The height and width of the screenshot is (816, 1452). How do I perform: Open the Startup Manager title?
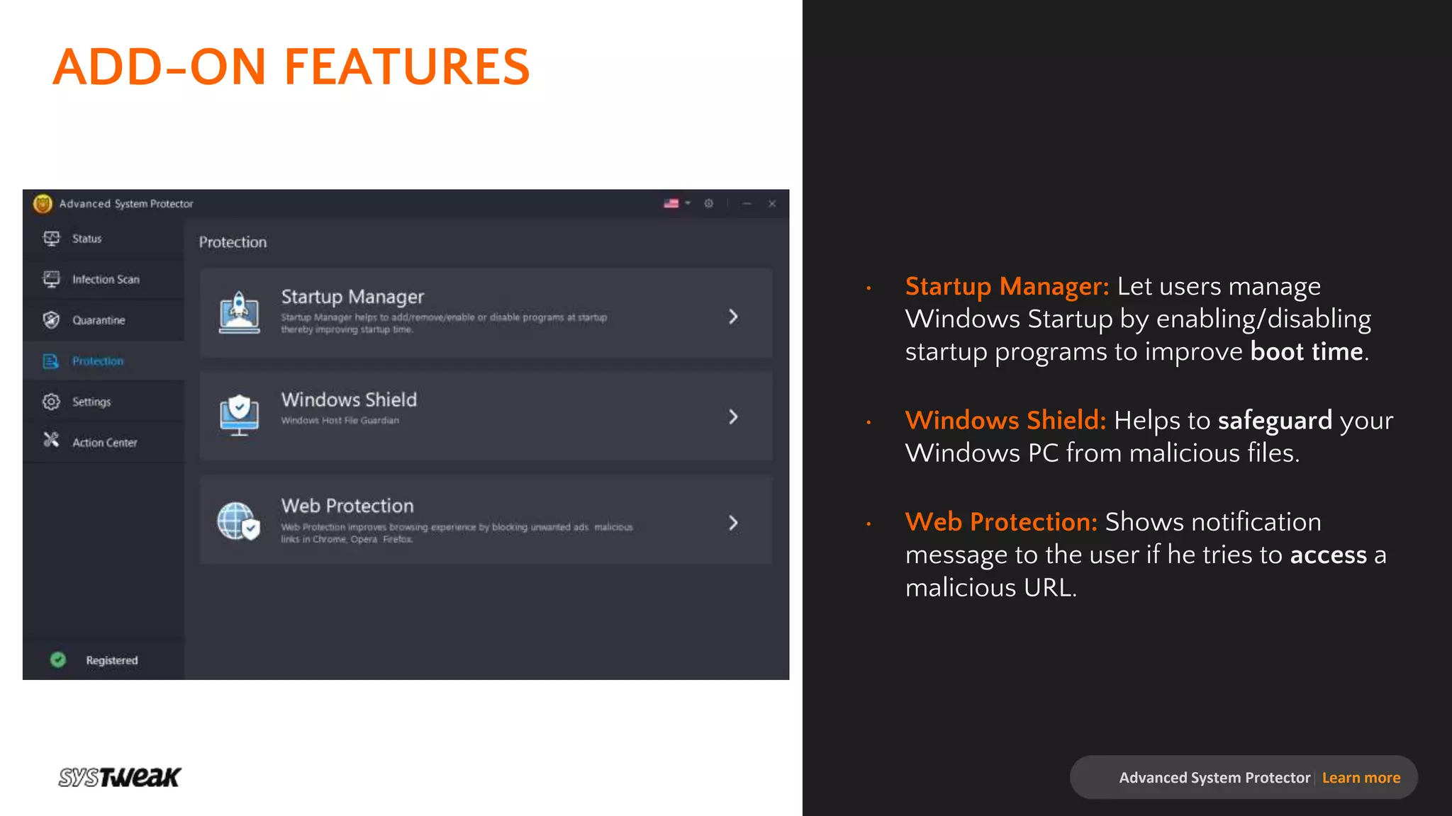click(x=352, y=297)
